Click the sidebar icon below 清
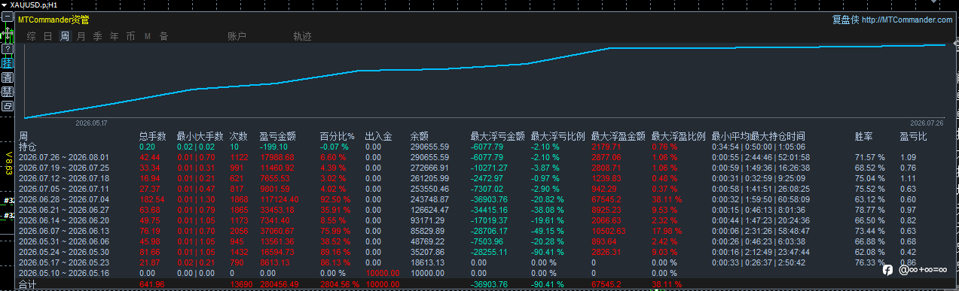The height and width of the screenshot is (291, 959). (x=8, y=91)
